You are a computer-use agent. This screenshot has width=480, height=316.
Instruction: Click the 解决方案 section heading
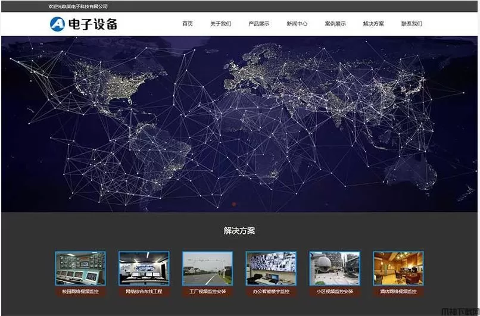click(x=239, y=231)
